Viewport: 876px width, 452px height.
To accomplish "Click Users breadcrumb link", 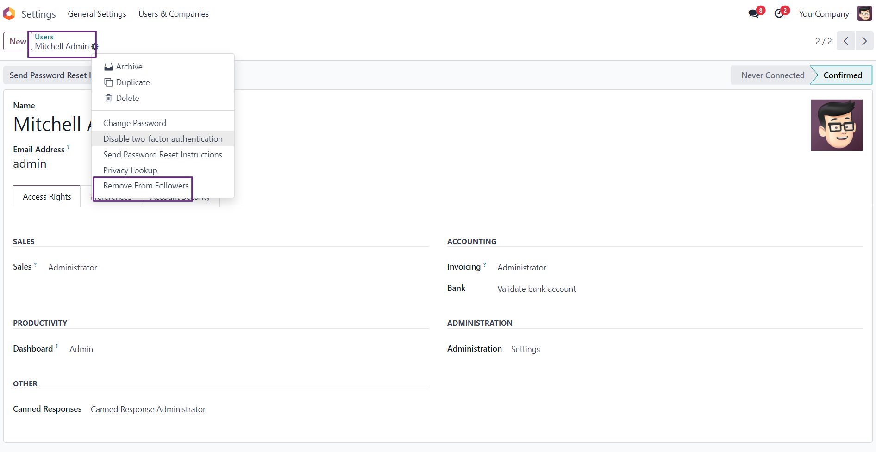I will pyautogui.click(x=44, y=37).
